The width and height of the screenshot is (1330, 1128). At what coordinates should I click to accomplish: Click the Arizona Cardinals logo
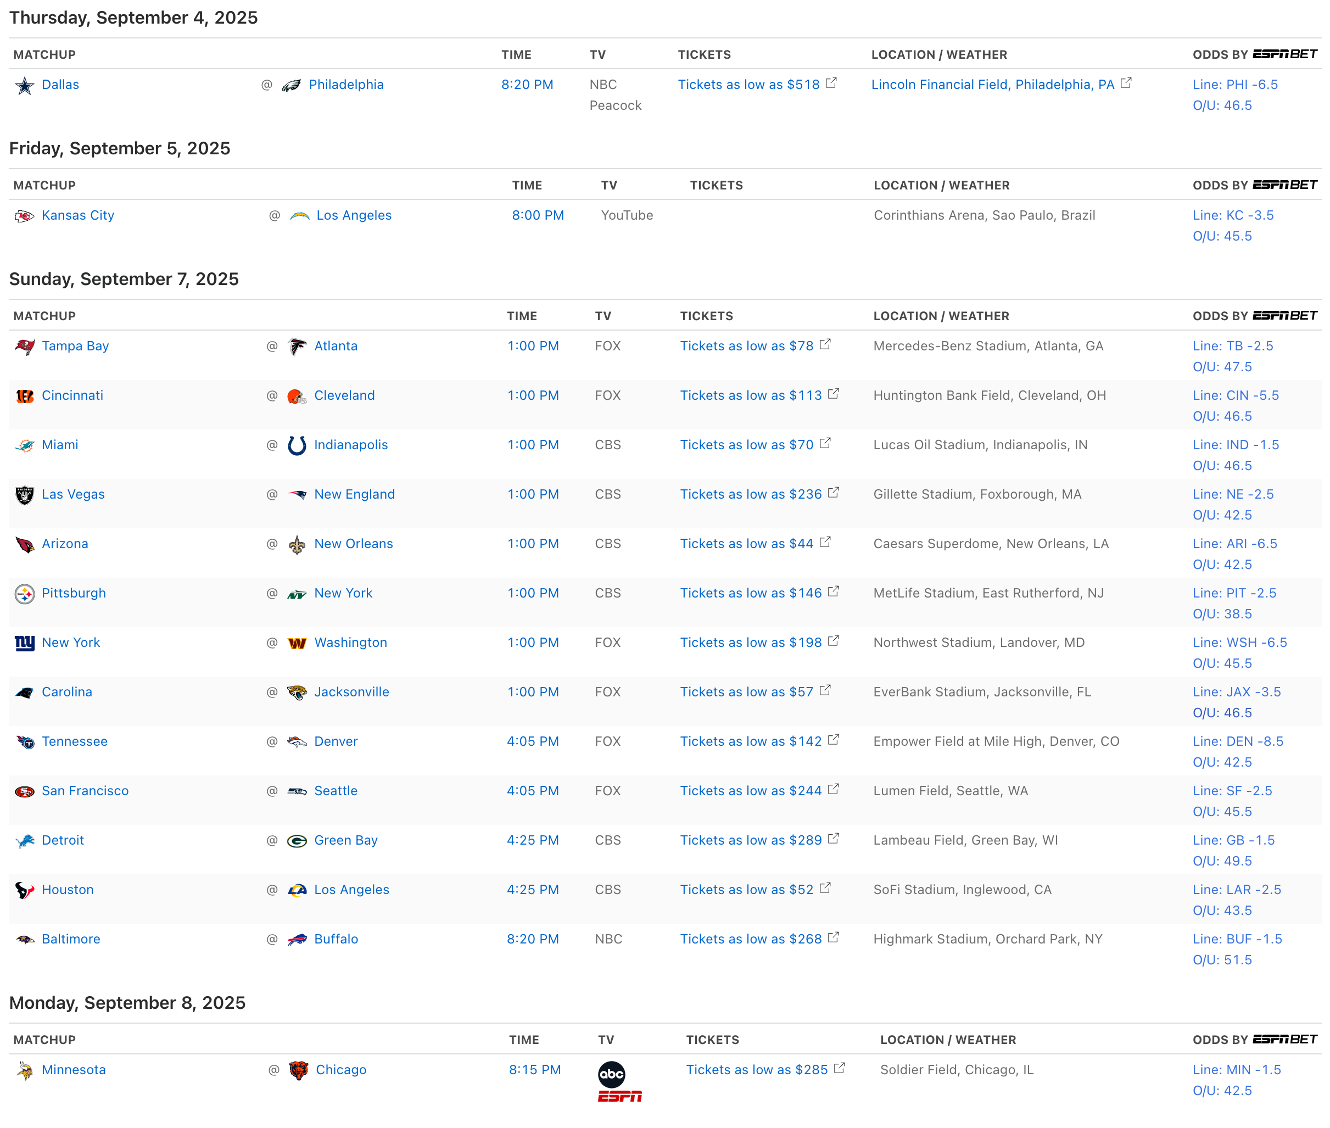[x=24, y=544]
